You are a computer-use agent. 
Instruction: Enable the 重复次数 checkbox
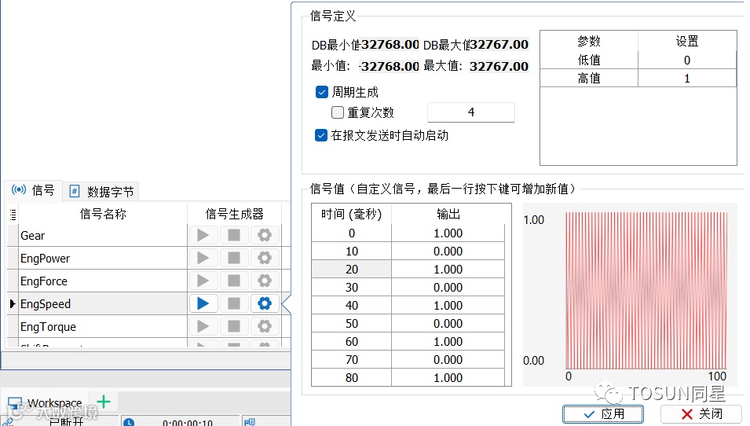pos(338,112)
